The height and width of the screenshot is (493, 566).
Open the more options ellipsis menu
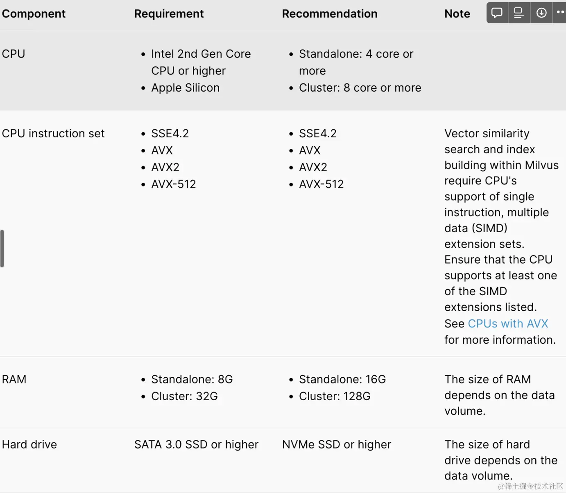[x=560, y=13]
